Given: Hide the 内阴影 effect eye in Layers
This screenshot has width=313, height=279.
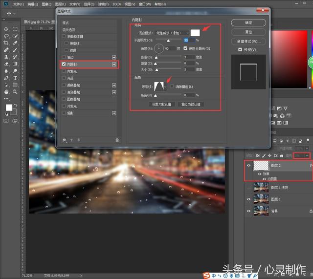Looking at the screenshot, I should pyautogui.click(x=264, y=179).
